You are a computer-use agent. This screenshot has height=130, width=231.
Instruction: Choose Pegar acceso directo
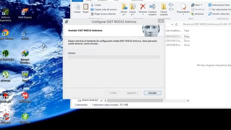(103, 14)
